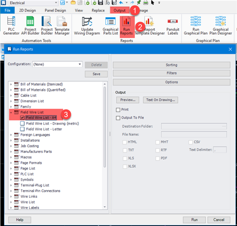This screenshot has height=226, width=237.
Task: Click the Run button
Action: 194,220
